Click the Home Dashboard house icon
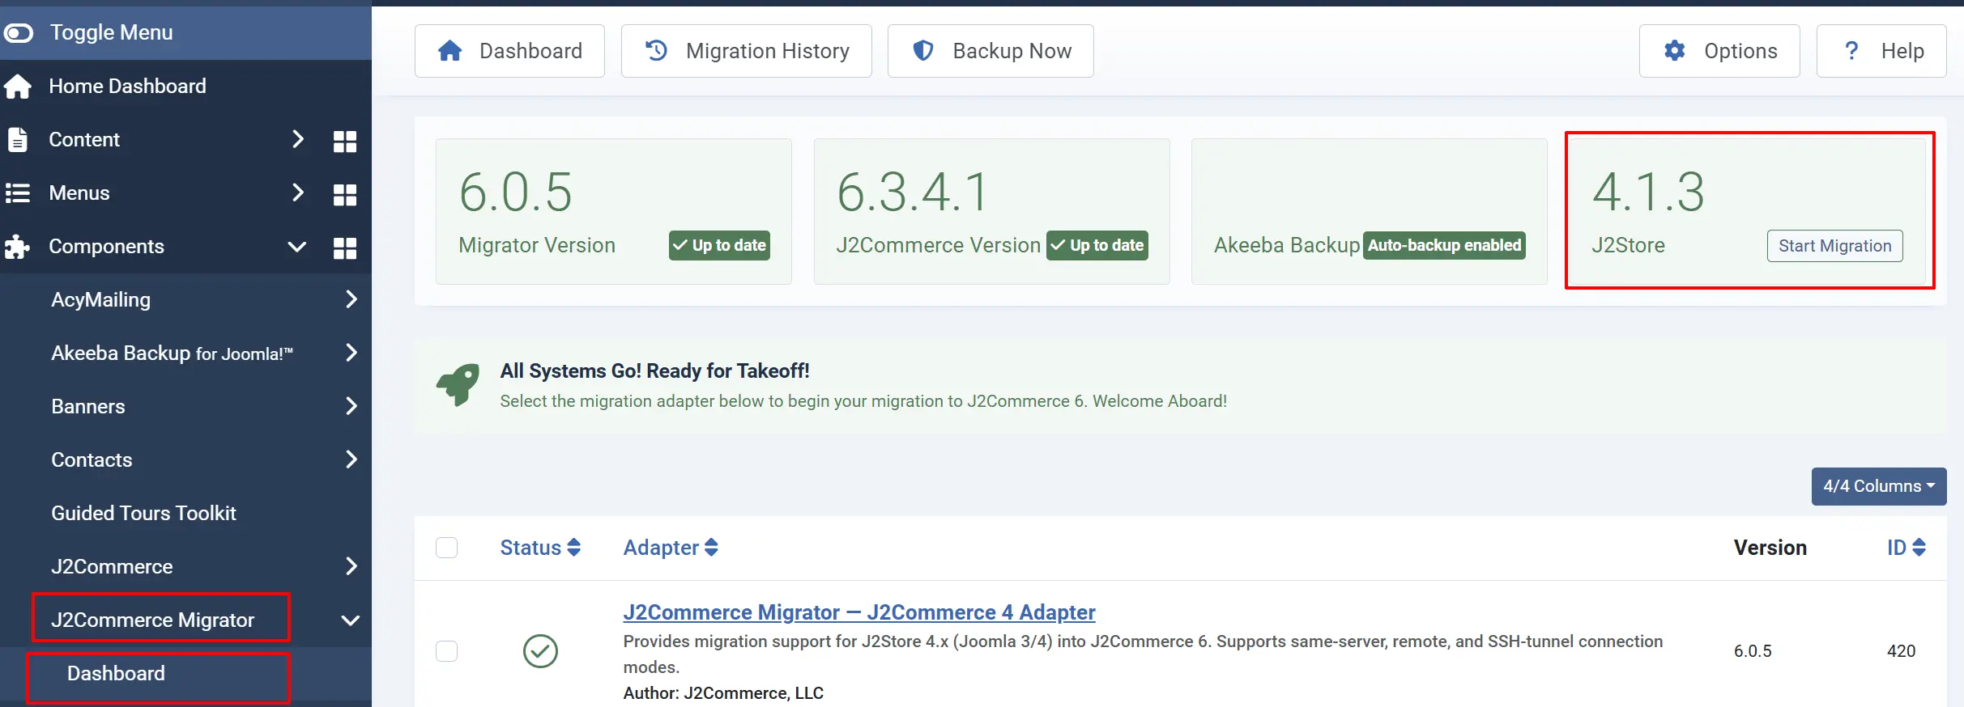This screenshot has height=707, width=1964. click(x=17, y=87)
